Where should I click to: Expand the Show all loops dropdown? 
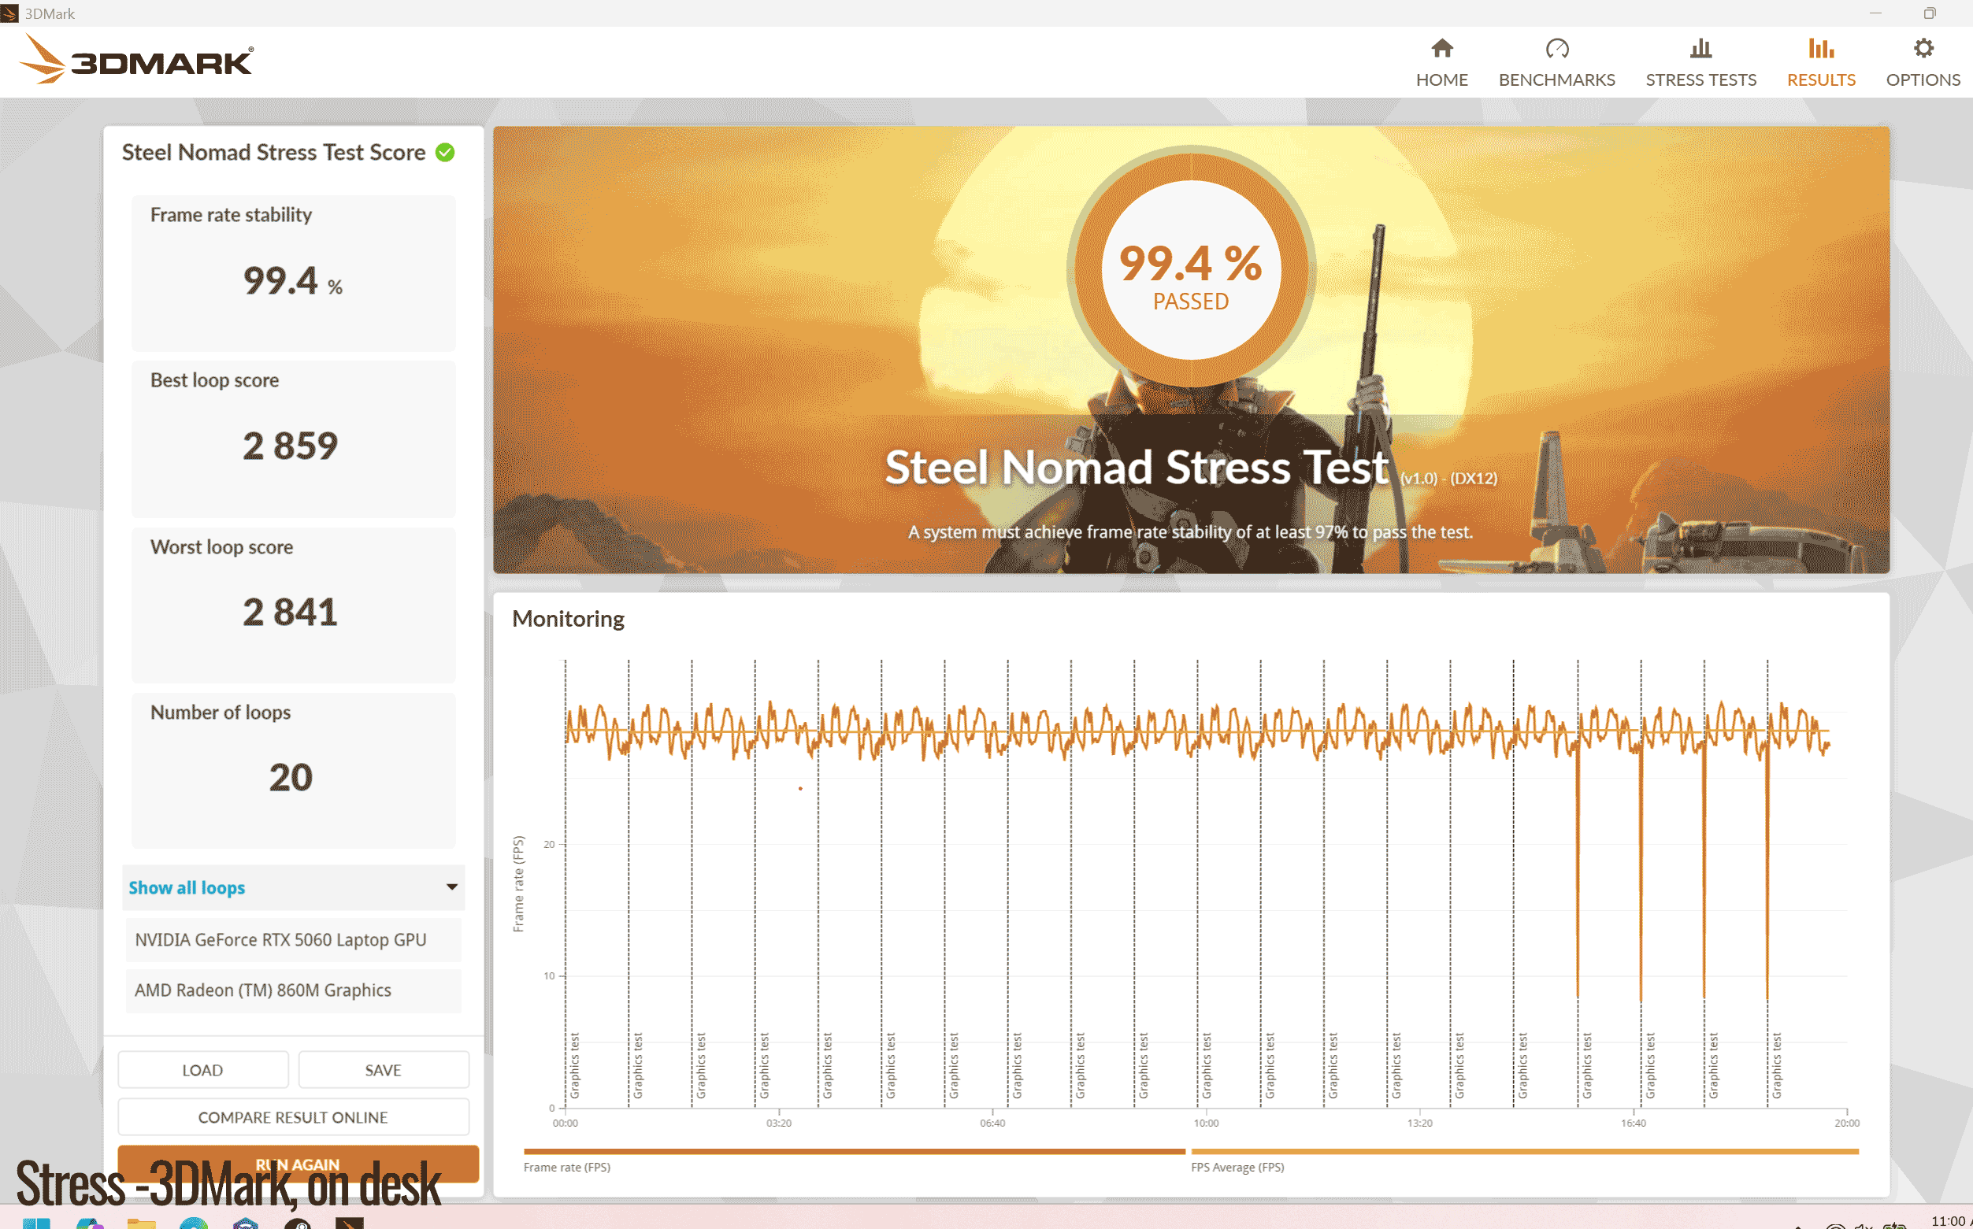pyautogui.click(x=294, y=887)
